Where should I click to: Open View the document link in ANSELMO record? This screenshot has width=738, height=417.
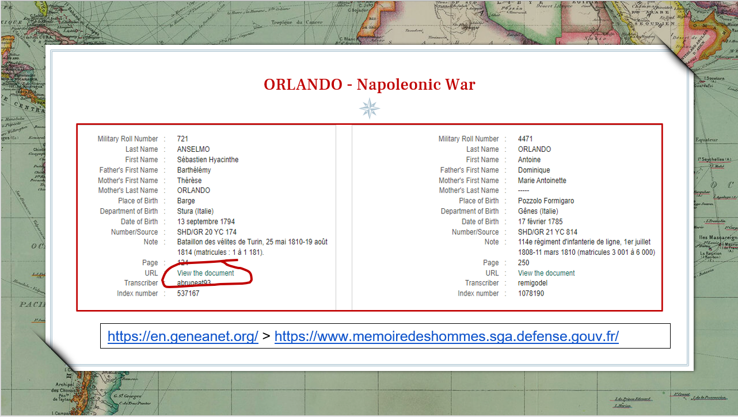coord(206,273)
